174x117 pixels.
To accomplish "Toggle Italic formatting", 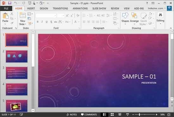I will (42, 22).
